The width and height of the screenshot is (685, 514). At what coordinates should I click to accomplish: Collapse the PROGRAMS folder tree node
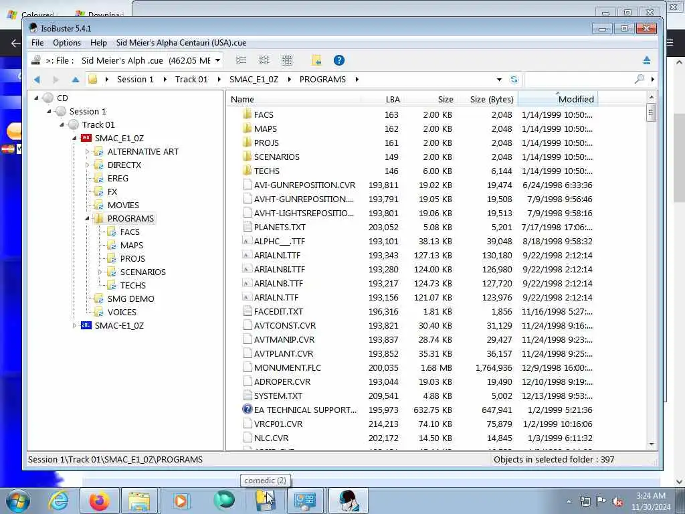(x=87, y=219)
